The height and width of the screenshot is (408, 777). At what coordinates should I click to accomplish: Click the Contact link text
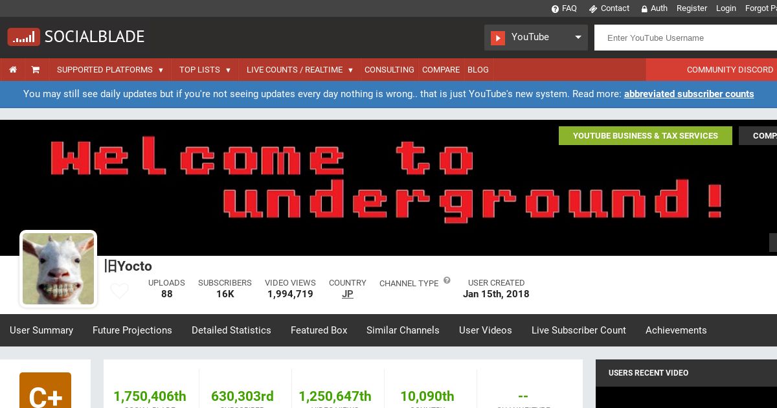click(x=615, y=8)
